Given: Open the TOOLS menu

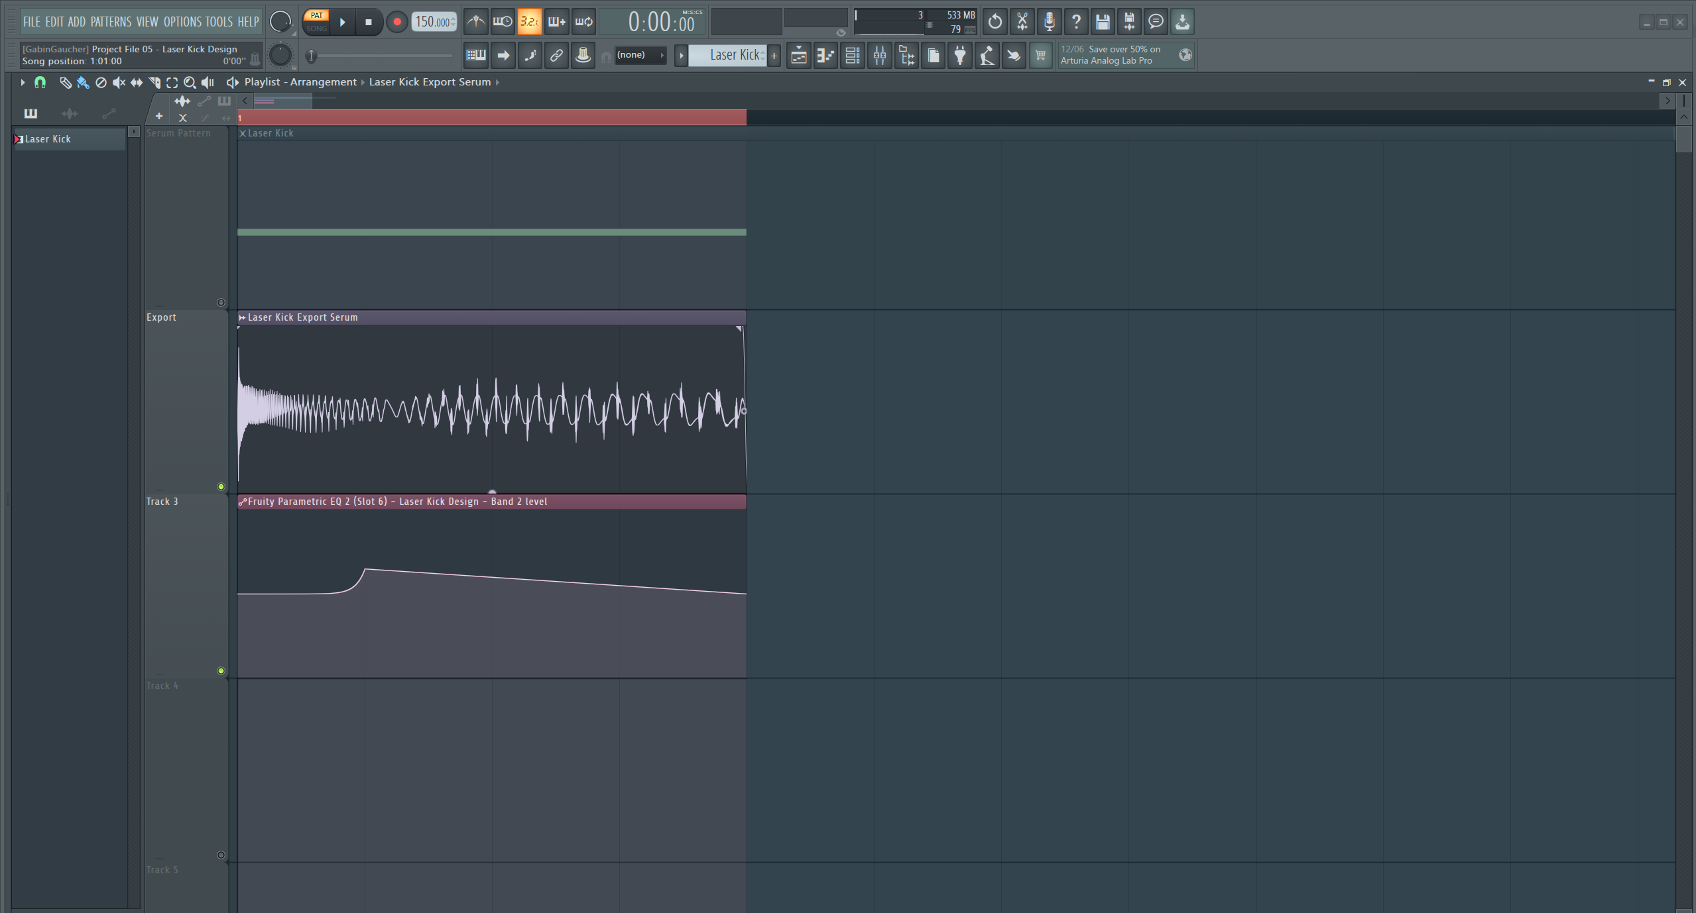Looking at the screenshot, I should tap(218, 22).
